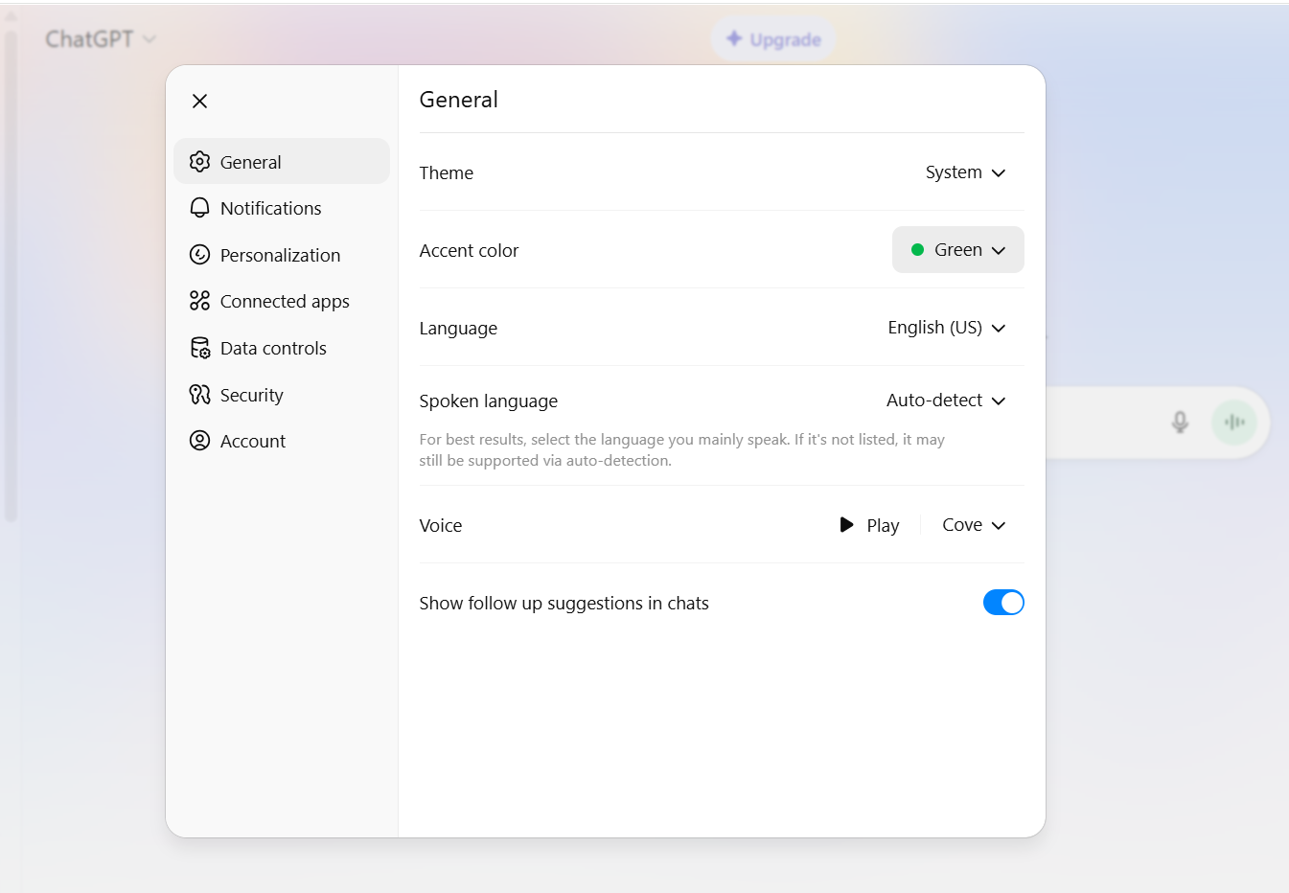
Task: Open the Voice dropdown showing Cove
Action: coord(974,525)
